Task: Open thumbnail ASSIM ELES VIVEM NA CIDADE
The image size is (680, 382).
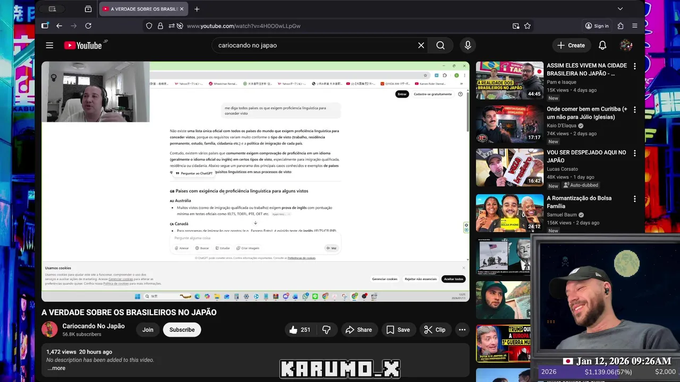Action: tap(509, 80)
